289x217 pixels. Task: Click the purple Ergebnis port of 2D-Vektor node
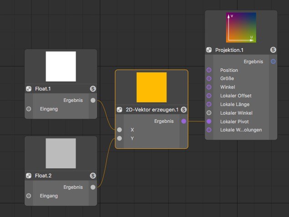184,121
